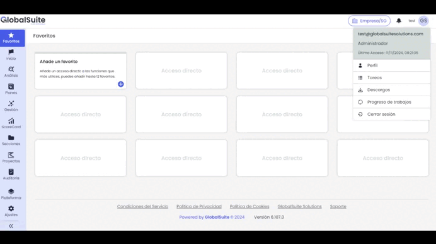Open the Secciones folder icon
Image resolution: width=436 pixels, height=244 pixels.
click(11, 138)
